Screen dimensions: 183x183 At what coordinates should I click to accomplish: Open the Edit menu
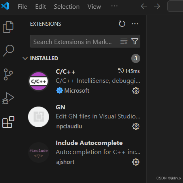point(41,7)
